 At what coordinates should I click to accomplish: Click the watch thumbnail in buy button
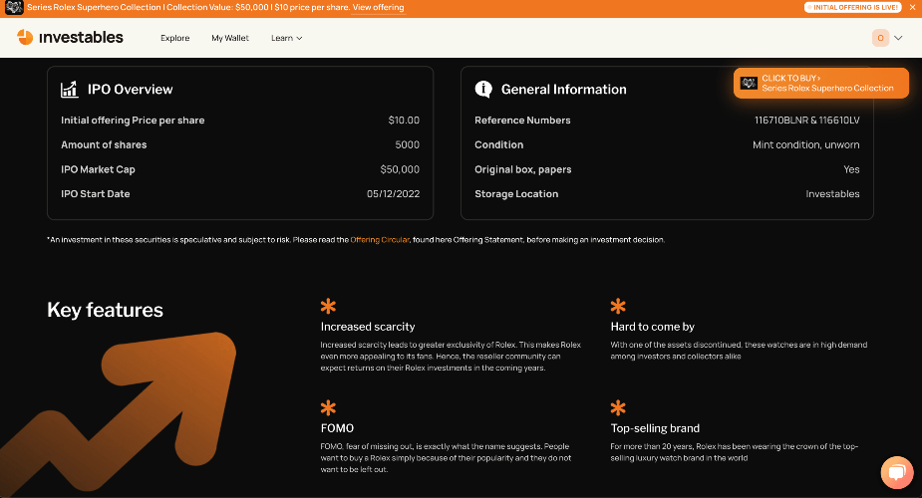[749, 83]
